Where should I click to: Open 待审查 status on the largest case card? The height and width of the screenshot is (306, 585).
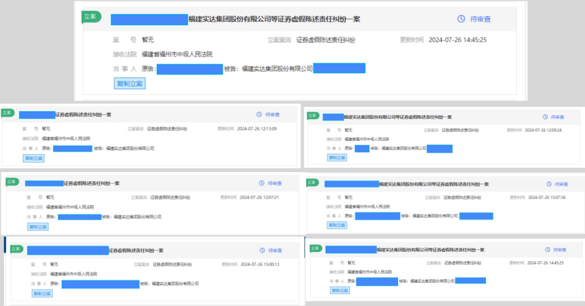pos(480,18)
